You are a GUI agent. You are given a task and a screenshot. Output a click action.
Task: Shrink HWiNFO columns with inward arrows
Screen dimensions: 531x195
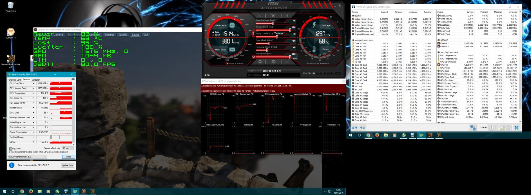pos(363,128)
